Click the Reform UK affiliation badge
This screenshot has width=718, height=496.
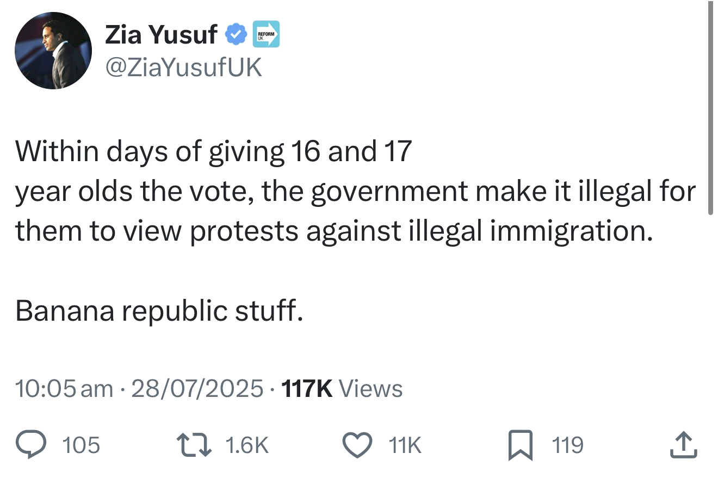pyautogui.click(x=266, y=34)
